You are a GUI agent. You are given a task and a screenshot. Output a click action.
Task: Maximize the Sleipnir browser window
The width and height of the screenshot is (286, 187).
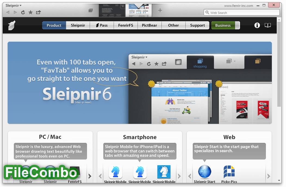pos(264,5)
